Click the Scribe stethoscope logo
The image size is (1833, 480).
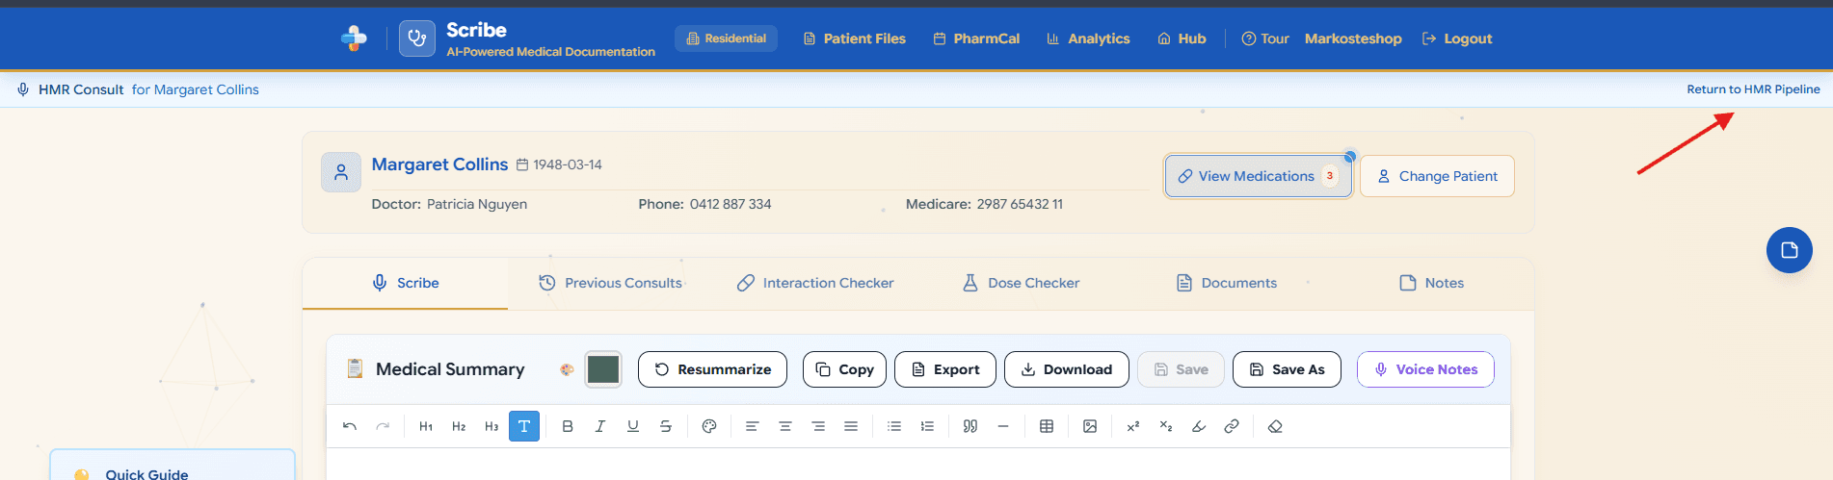point(417,38)
